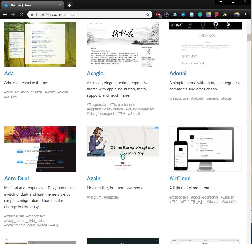Select the #Mathjax support tag
252x244 pixels.
(100, 114)
